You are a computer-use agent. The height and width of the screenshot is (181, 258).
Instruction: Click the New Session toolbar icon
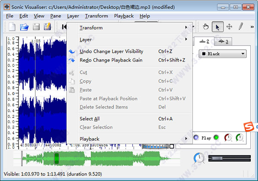(12, 27)
